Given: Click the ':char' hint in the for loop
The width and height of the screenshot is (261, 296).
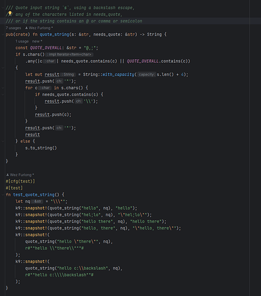Looking at the screenshot, I should pyautogui.click(x=45, y=88).
